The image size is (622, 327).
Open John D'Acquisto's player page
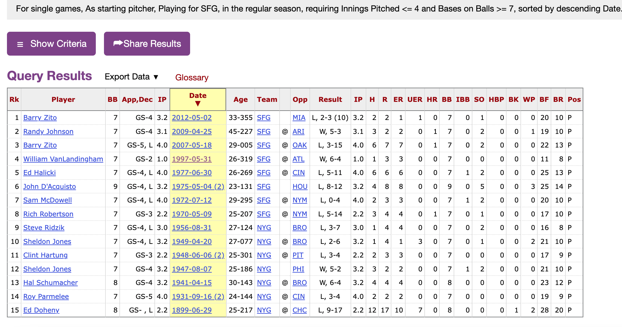(x=50, y=186)
